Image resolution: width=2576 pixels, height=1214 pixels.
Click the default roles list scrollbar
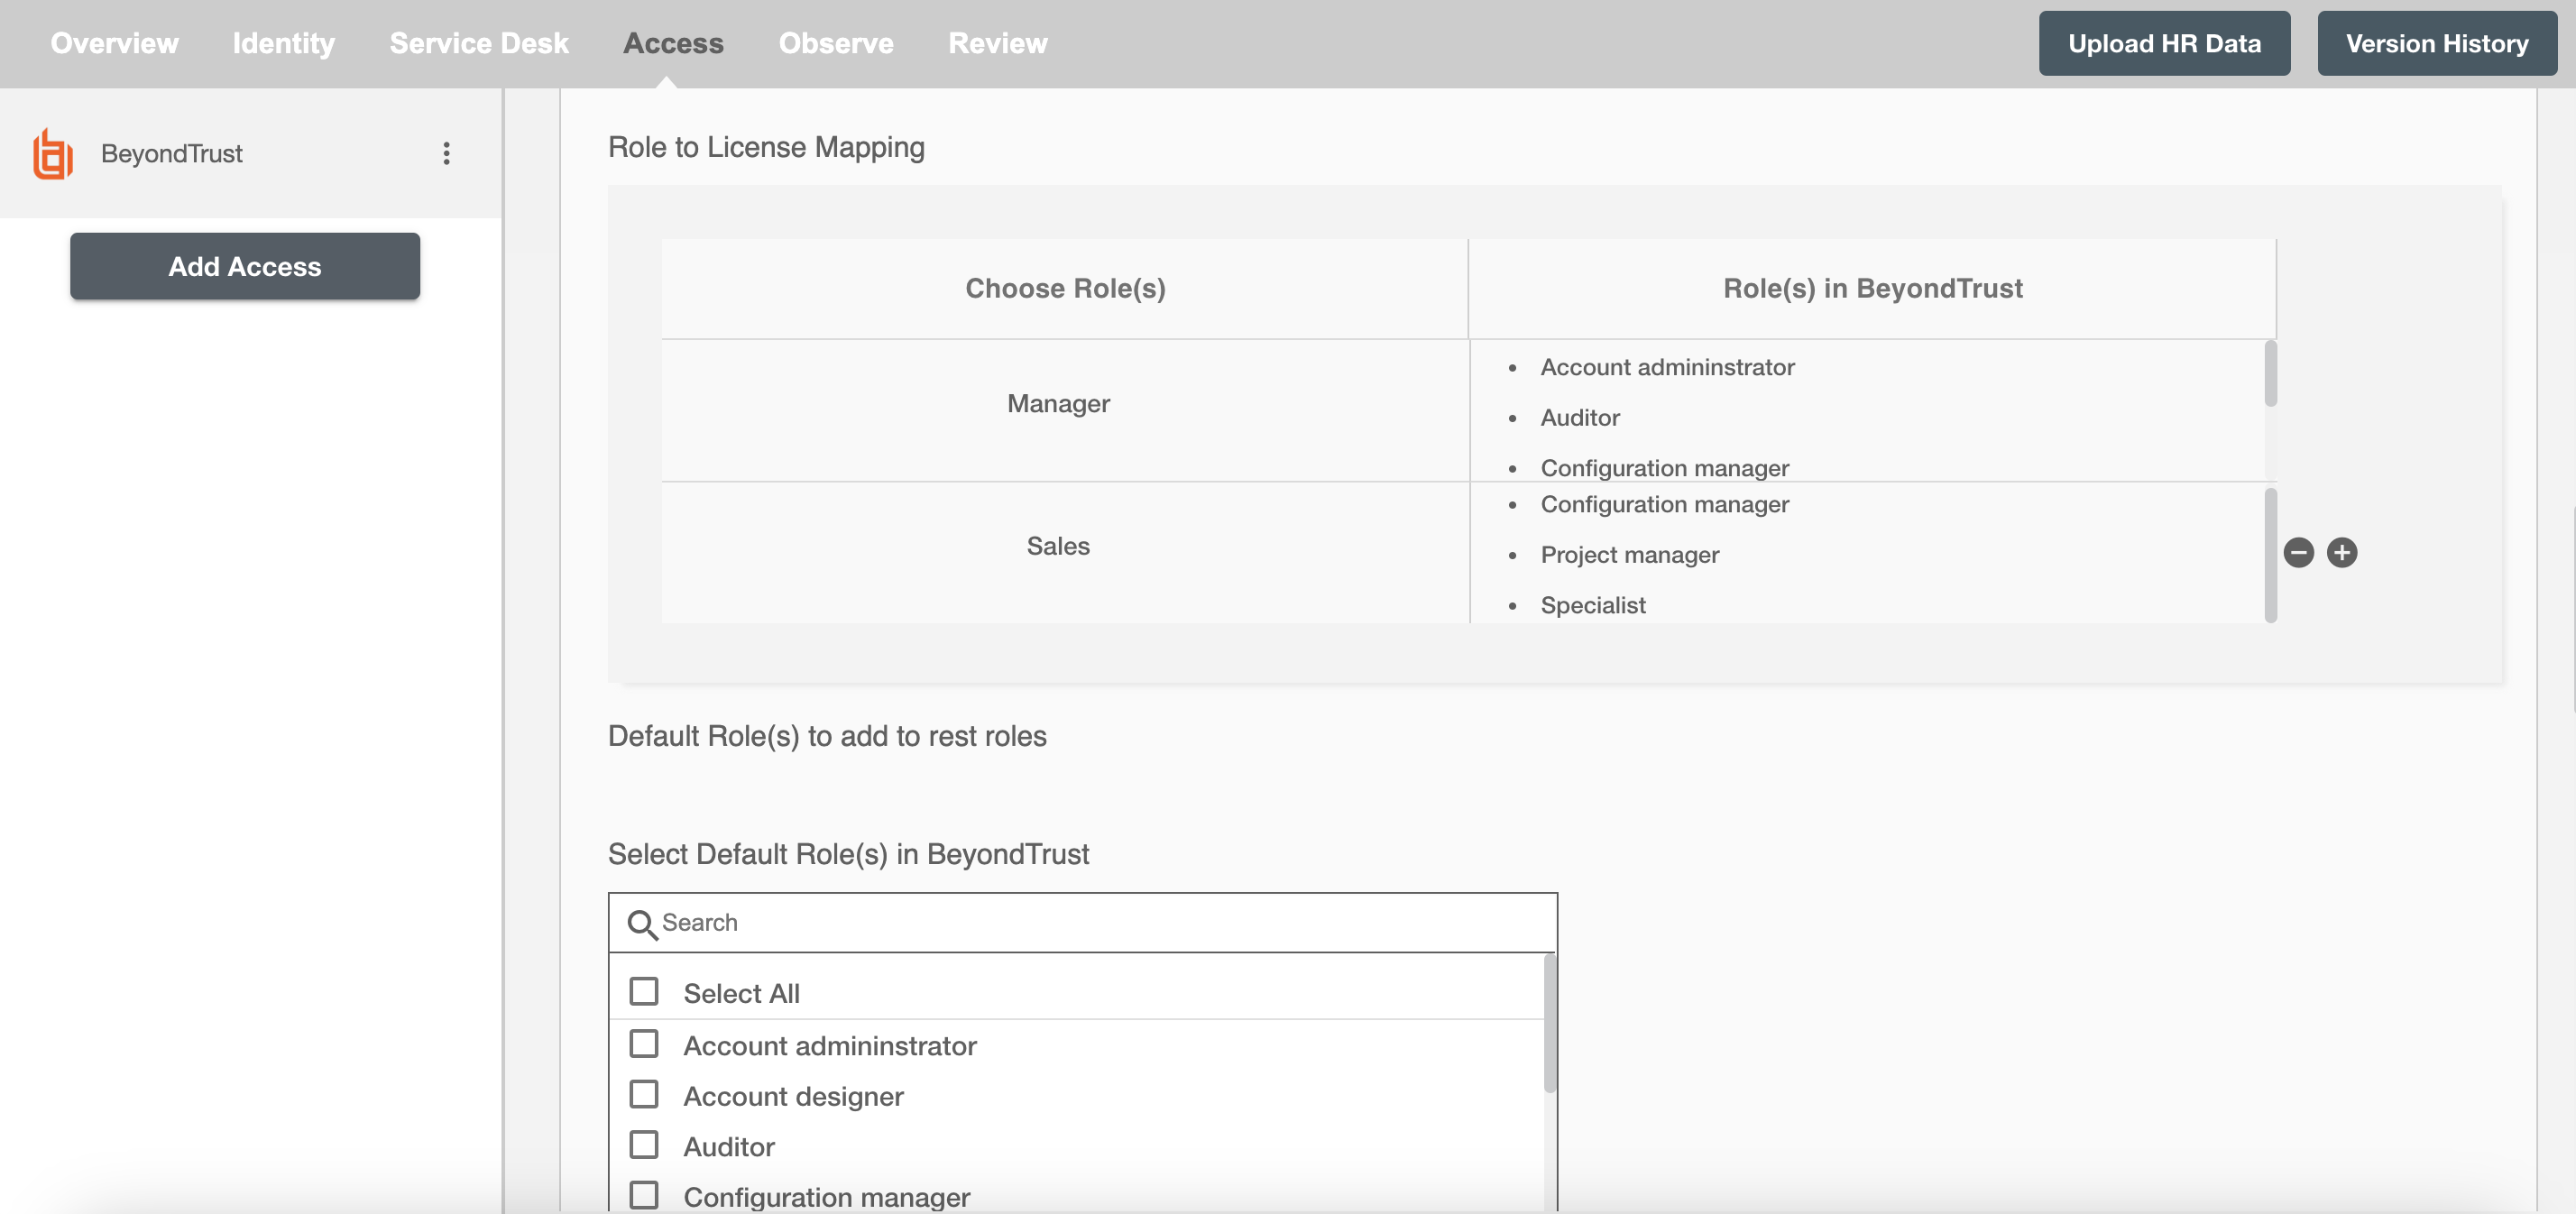(x=1549, y=1023)
